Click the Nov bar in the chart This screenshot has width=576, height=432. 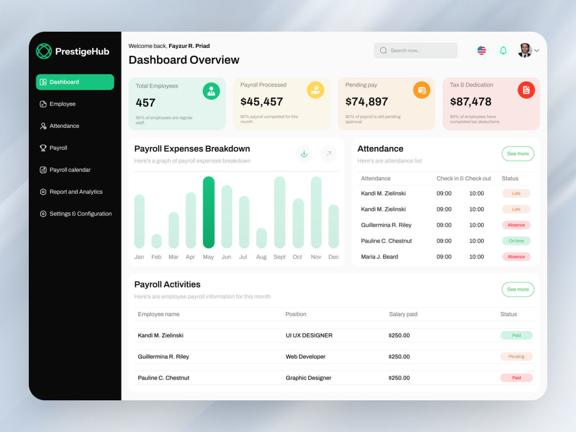(x=316, y=213)
